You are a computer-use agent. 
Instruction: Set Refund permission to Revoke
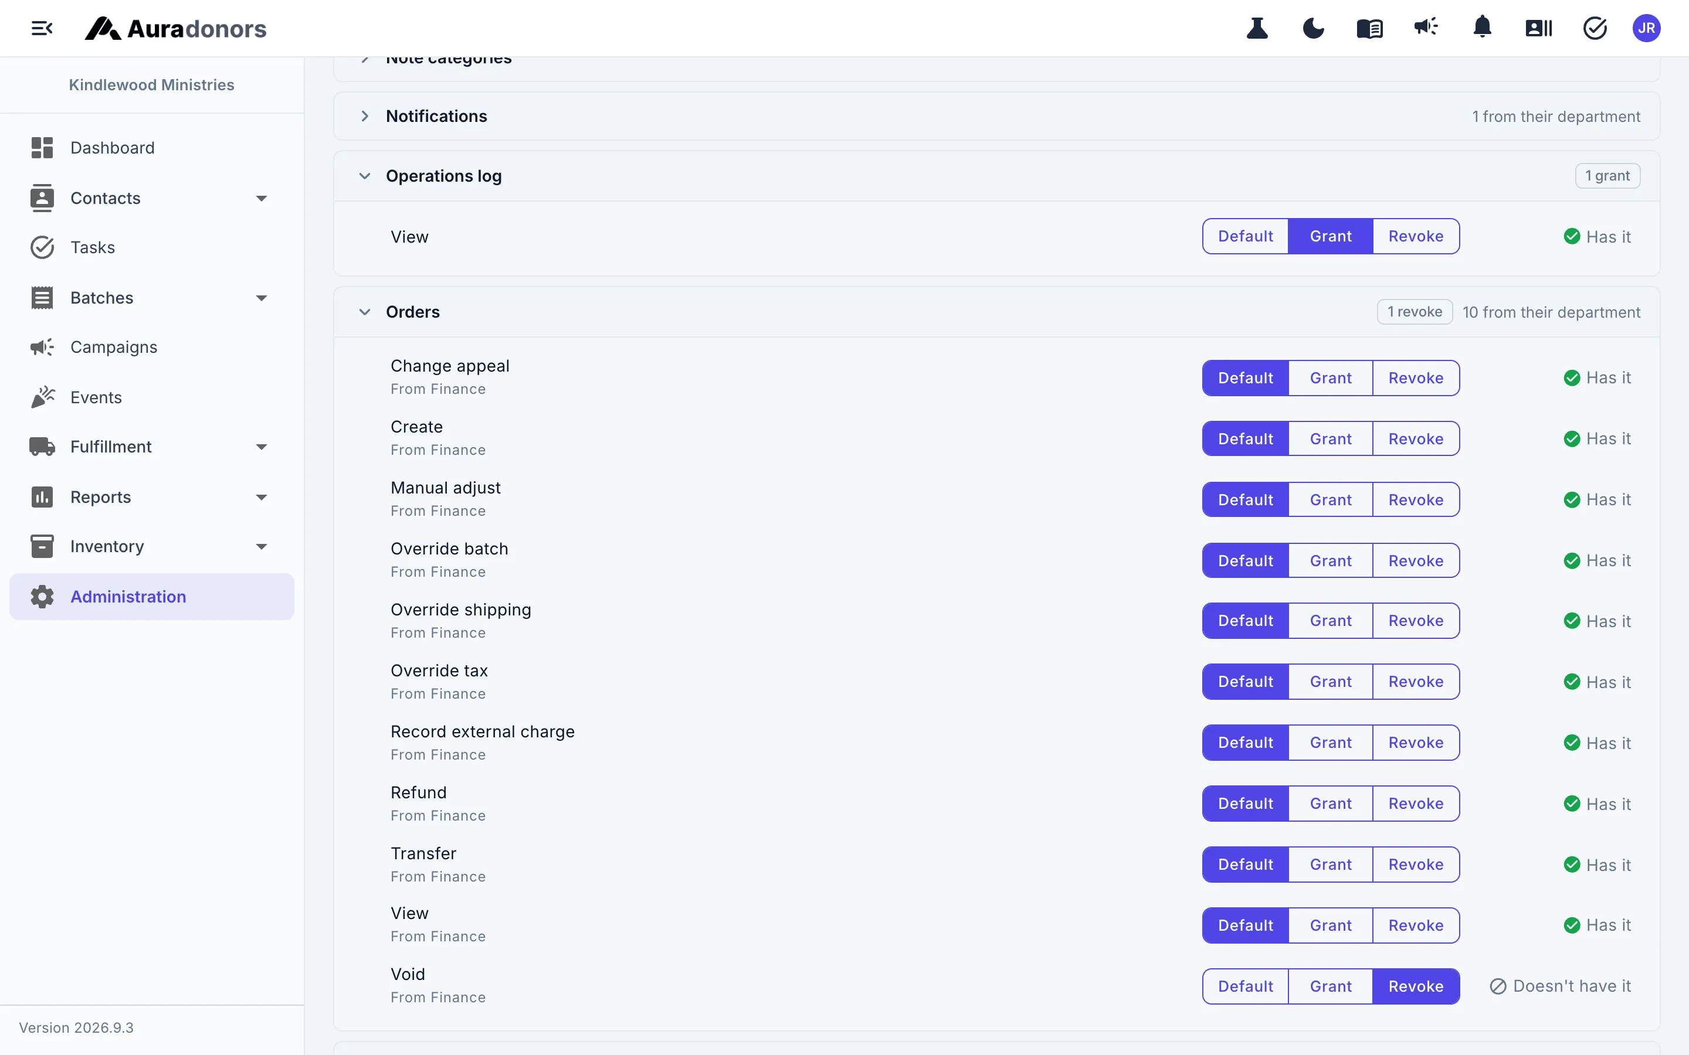coord(1415,804)
